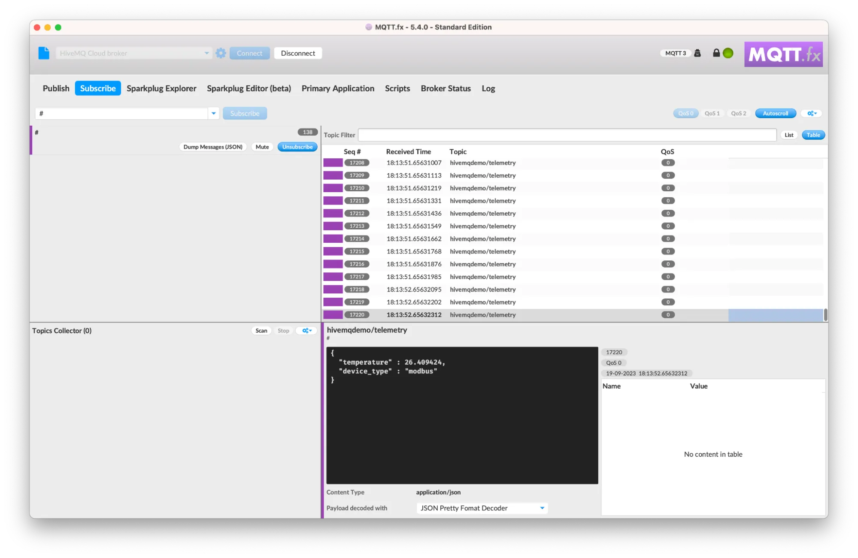
Task: Click timestamp badge 19-09-2023 18:13:52.65632312
Action: tap(646, 374)
